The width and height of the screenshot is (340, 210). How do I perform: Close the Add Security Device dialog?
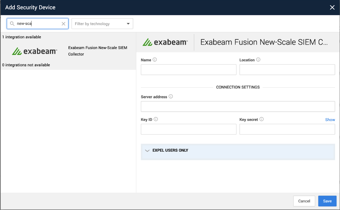tap(332, 8)
